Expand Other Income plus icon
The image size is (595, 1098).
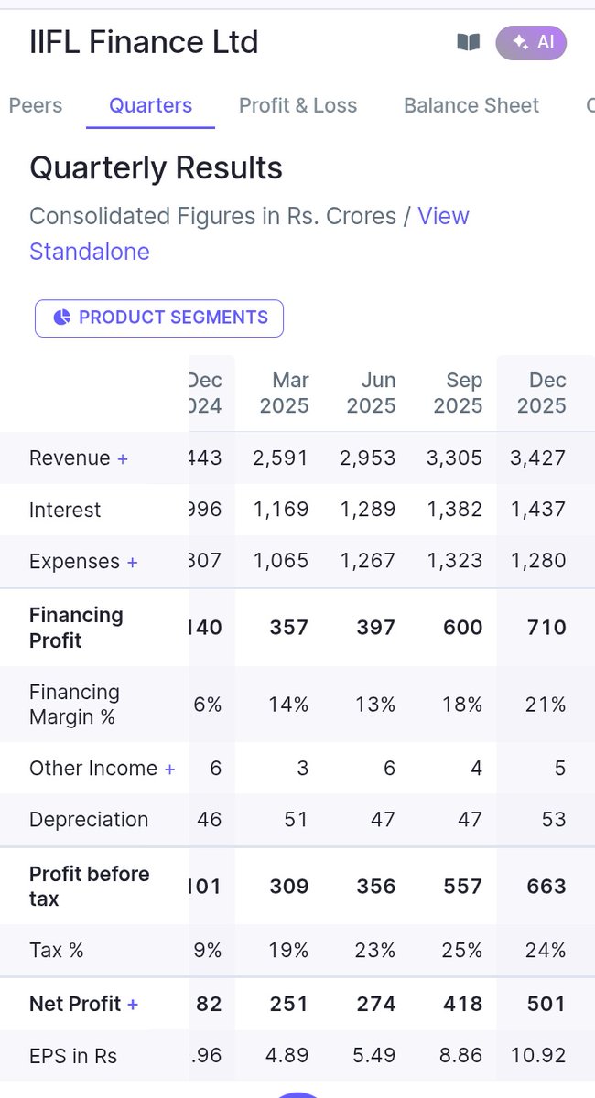coord(169,770)
